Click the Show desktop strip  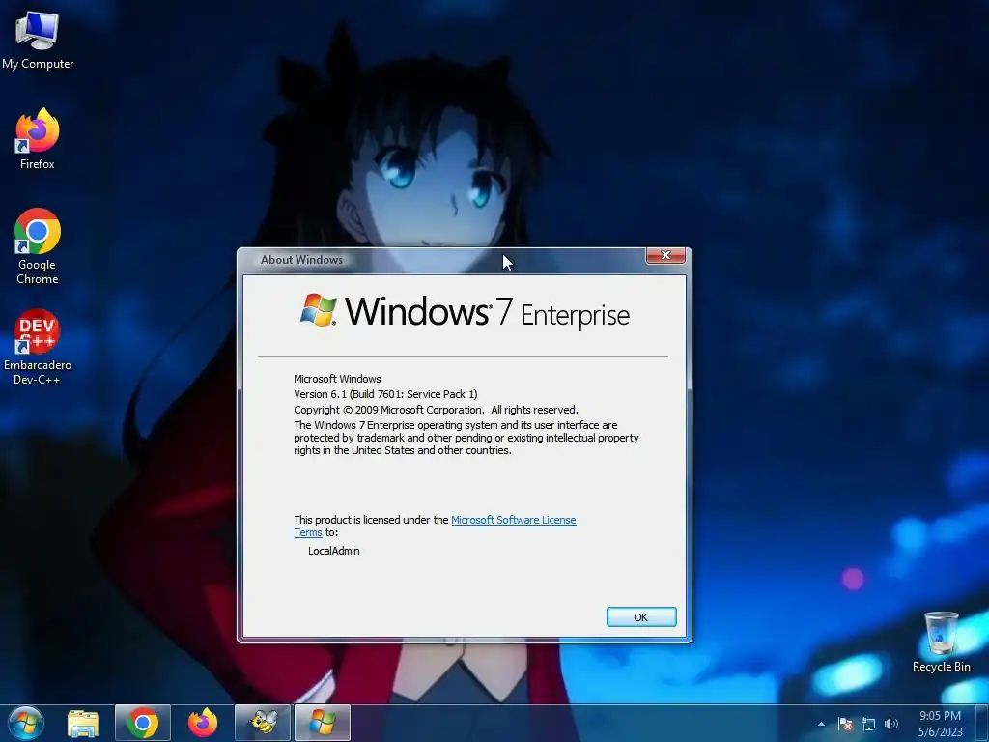(x=982, y=723)
